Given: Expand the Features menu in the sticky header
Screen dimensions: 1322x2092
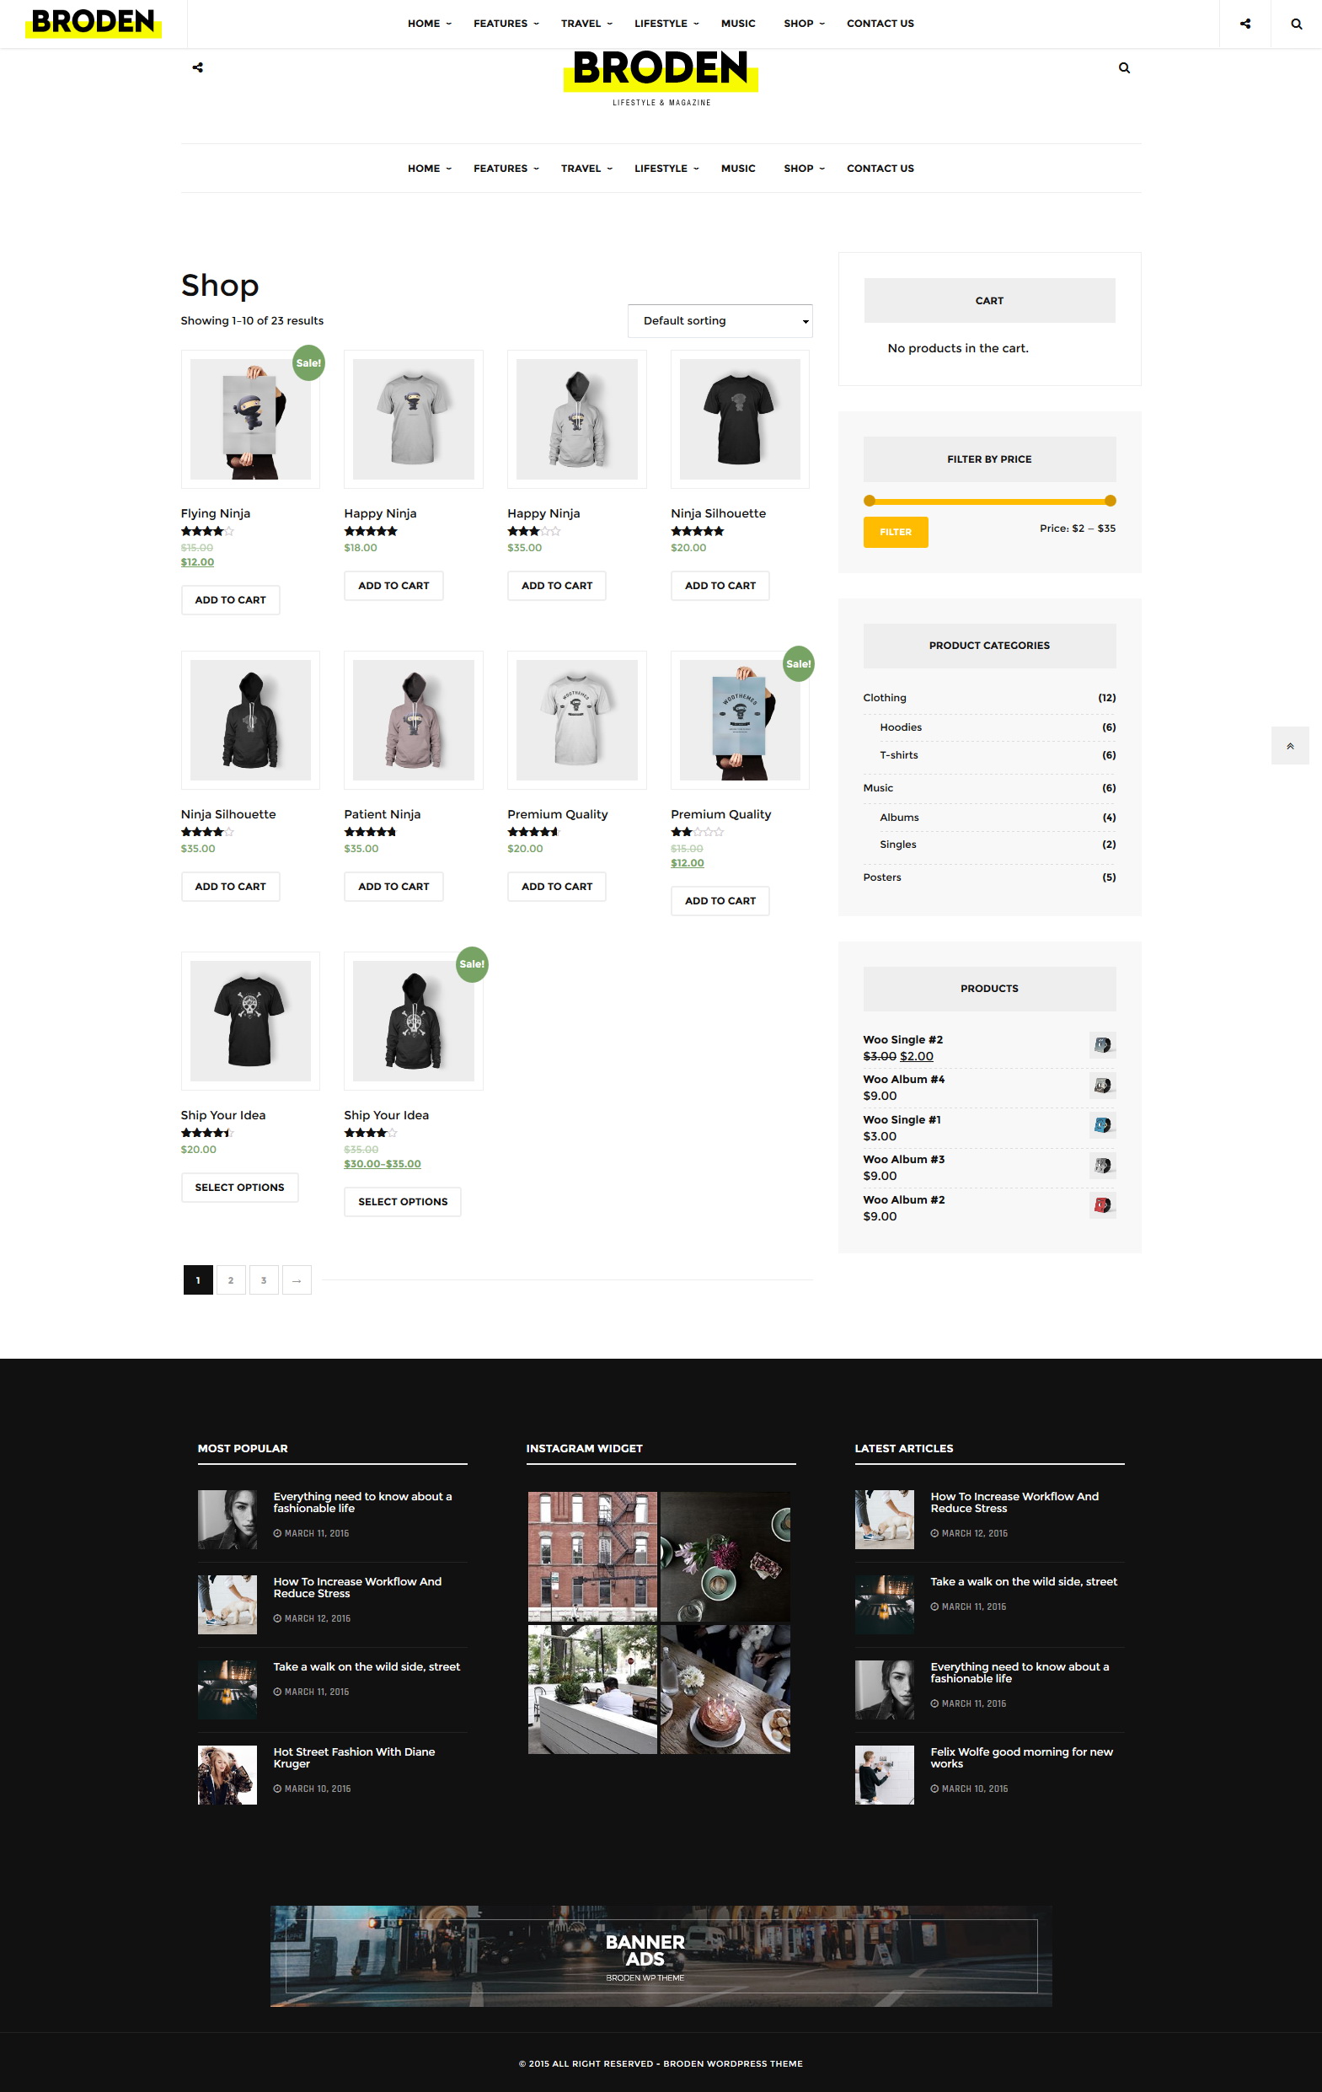Looking at the screenshot, I should (506, 24).
